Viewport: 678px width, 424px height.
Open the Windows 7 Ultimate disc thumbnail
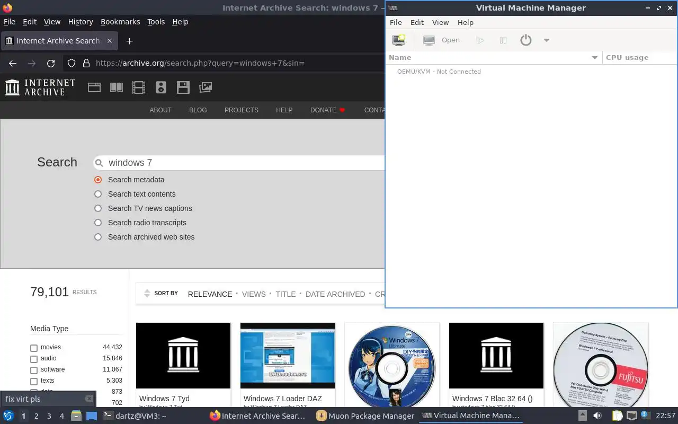pyautogui.click(x=392, y=365)
